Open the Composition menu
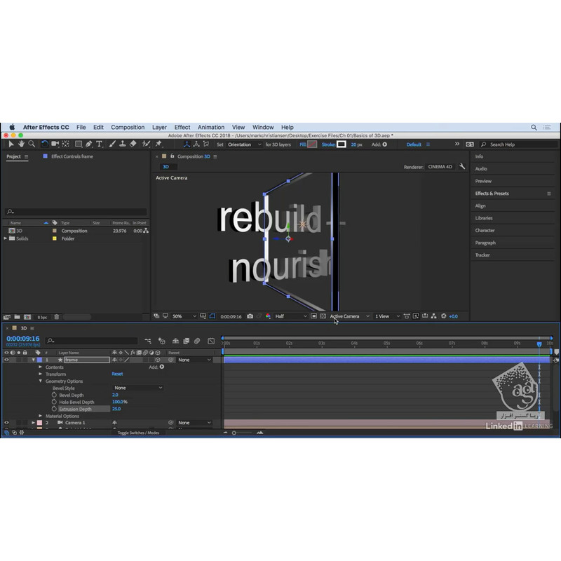561x561 pixels. (128, 128)
